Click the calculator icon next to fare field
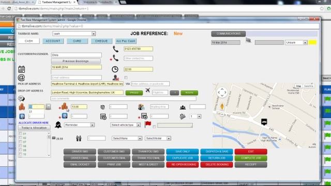The width and height of the screenshot is (331, 186). [x=48, y=107]
